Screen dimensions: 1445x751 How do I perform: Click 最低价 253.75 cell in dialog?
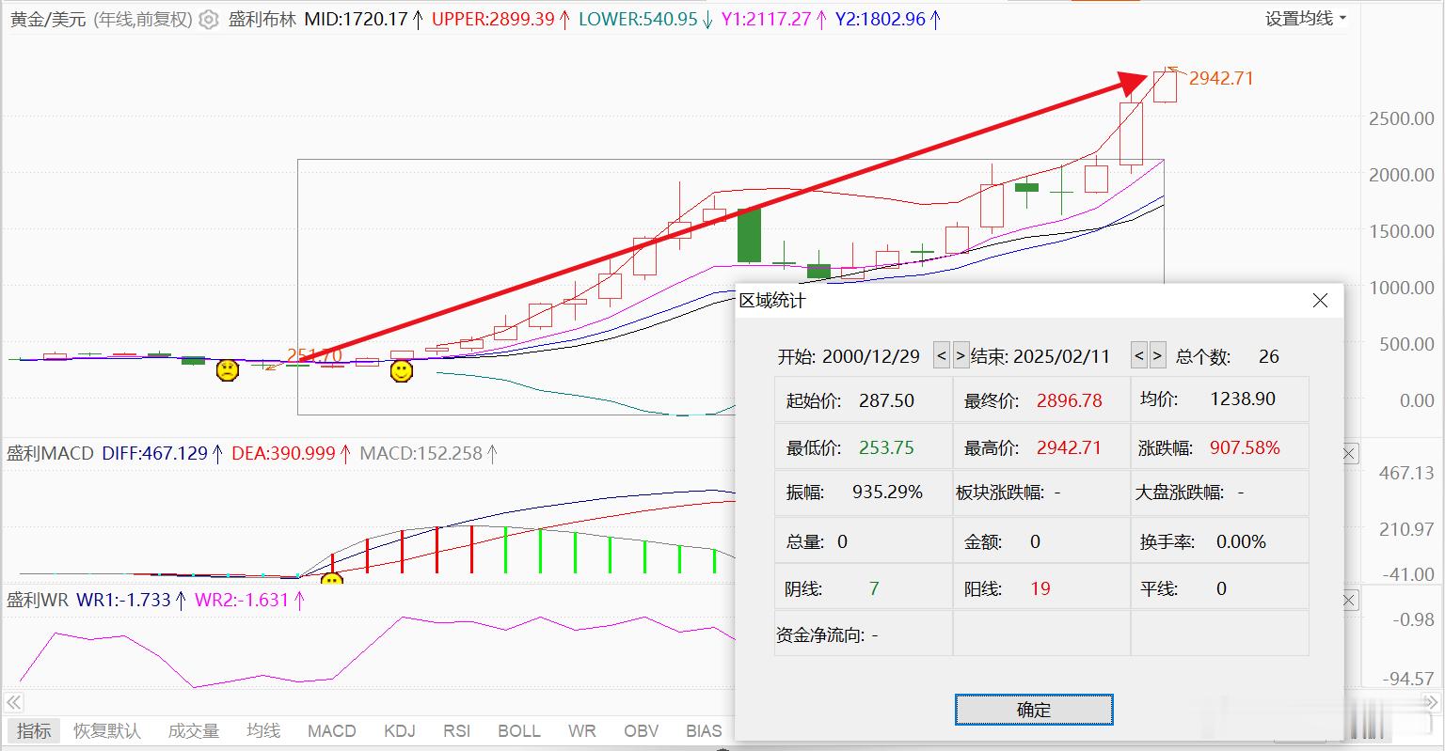[864, 446]
